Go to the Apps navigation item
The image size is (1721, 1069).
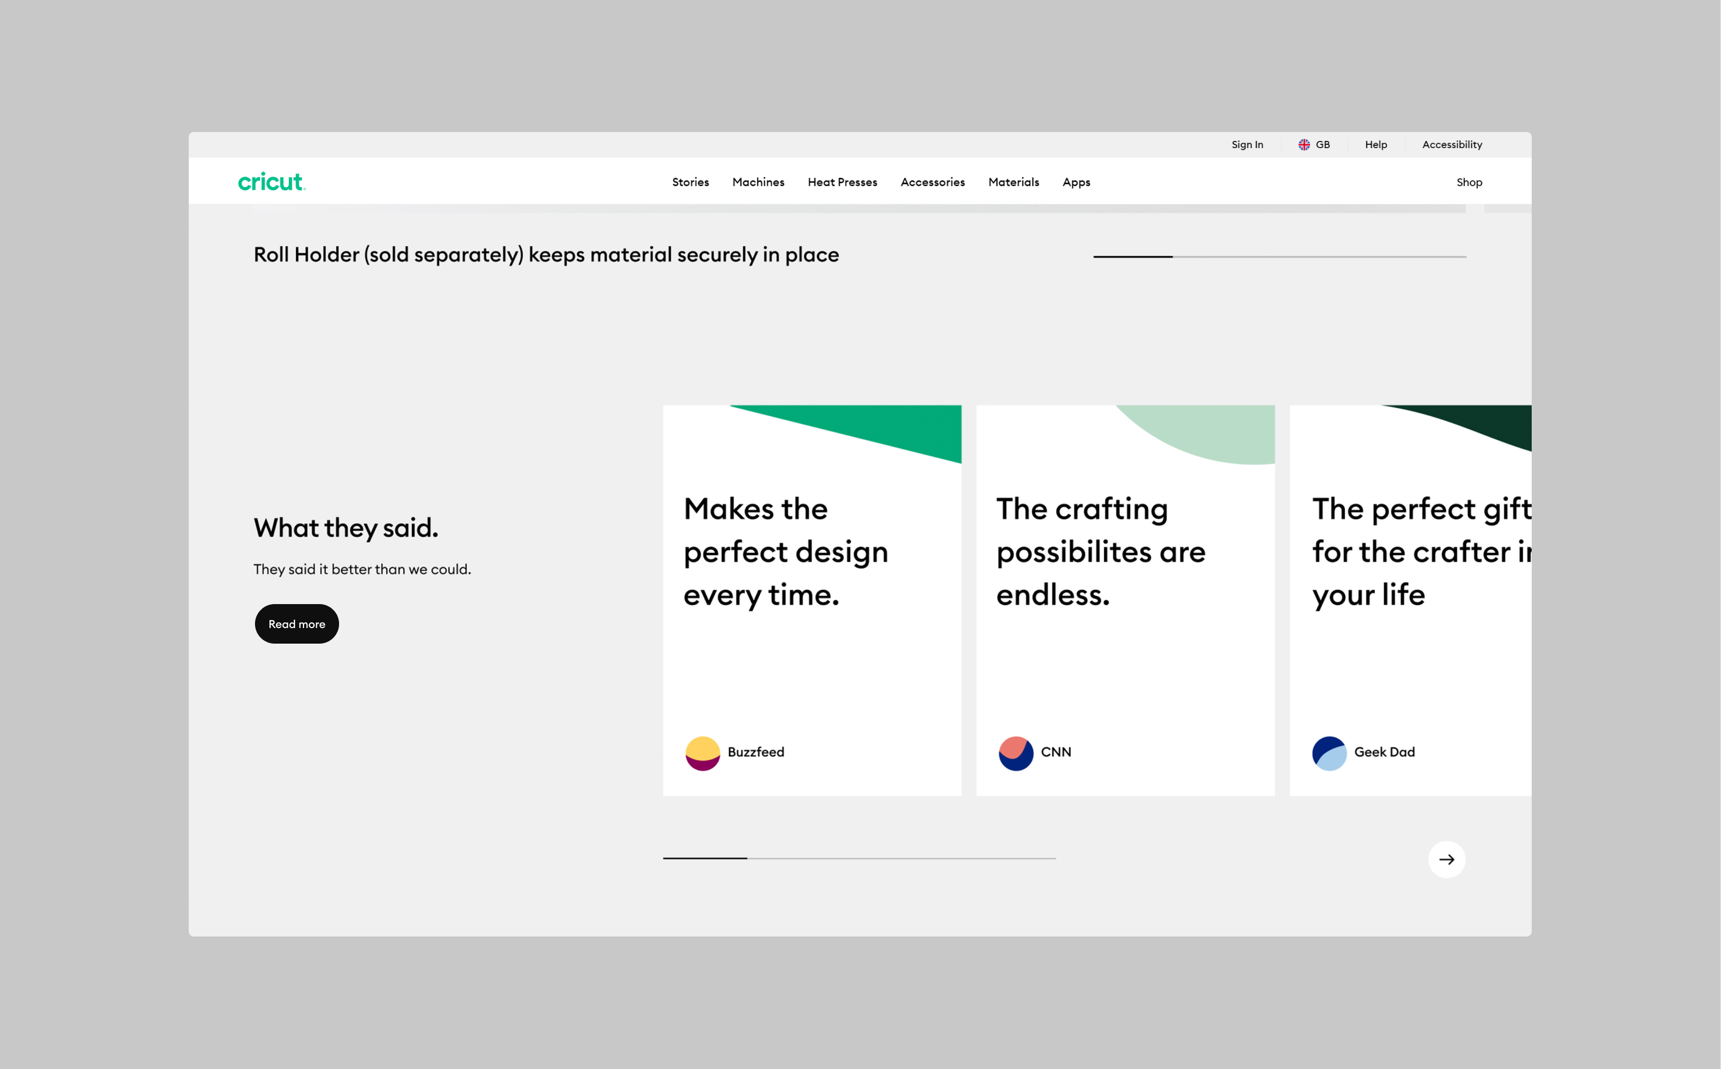tap(1076, 182)
